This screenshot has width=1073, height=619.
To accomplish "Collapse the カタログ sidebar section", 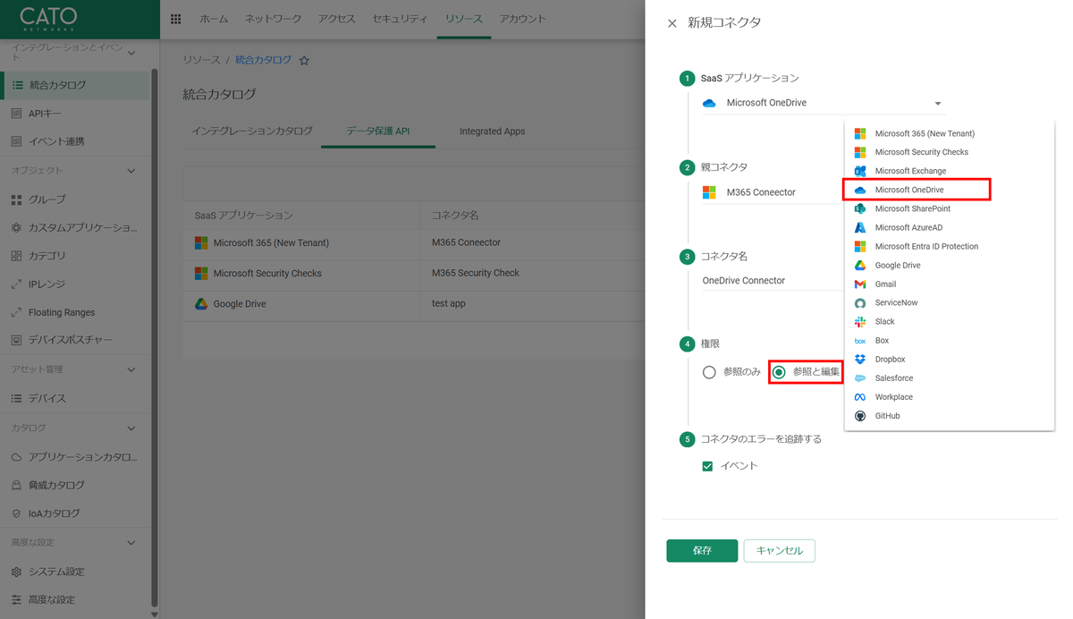I will 131,428.
